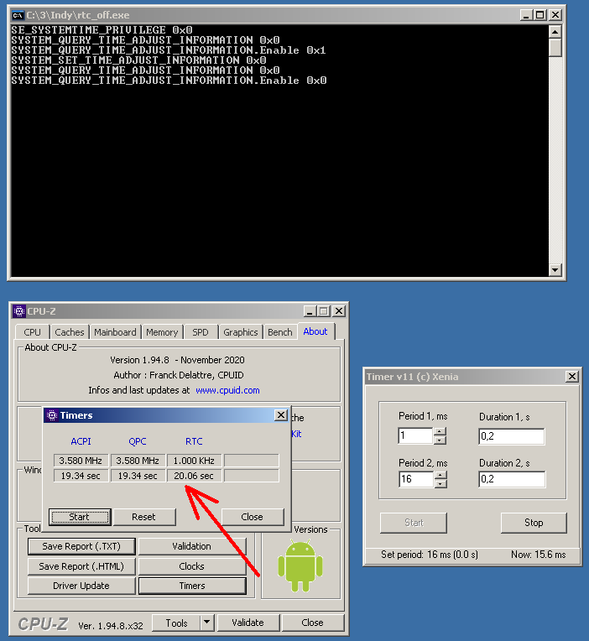Click the Validate button
This screenshot has height=641, width=589.
point(248,623)
